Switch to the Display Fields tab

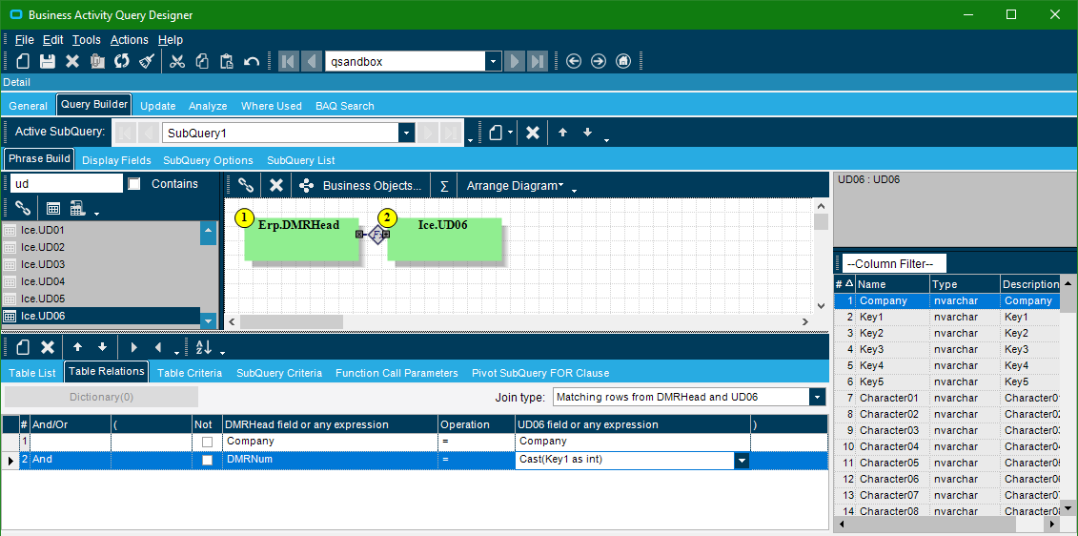click(x=117, y=160)
